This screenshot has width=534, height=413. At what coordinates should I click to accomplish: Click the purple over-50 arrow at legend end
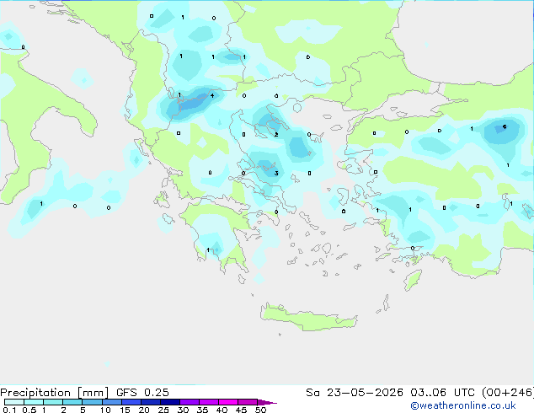(x=267, y=402)
